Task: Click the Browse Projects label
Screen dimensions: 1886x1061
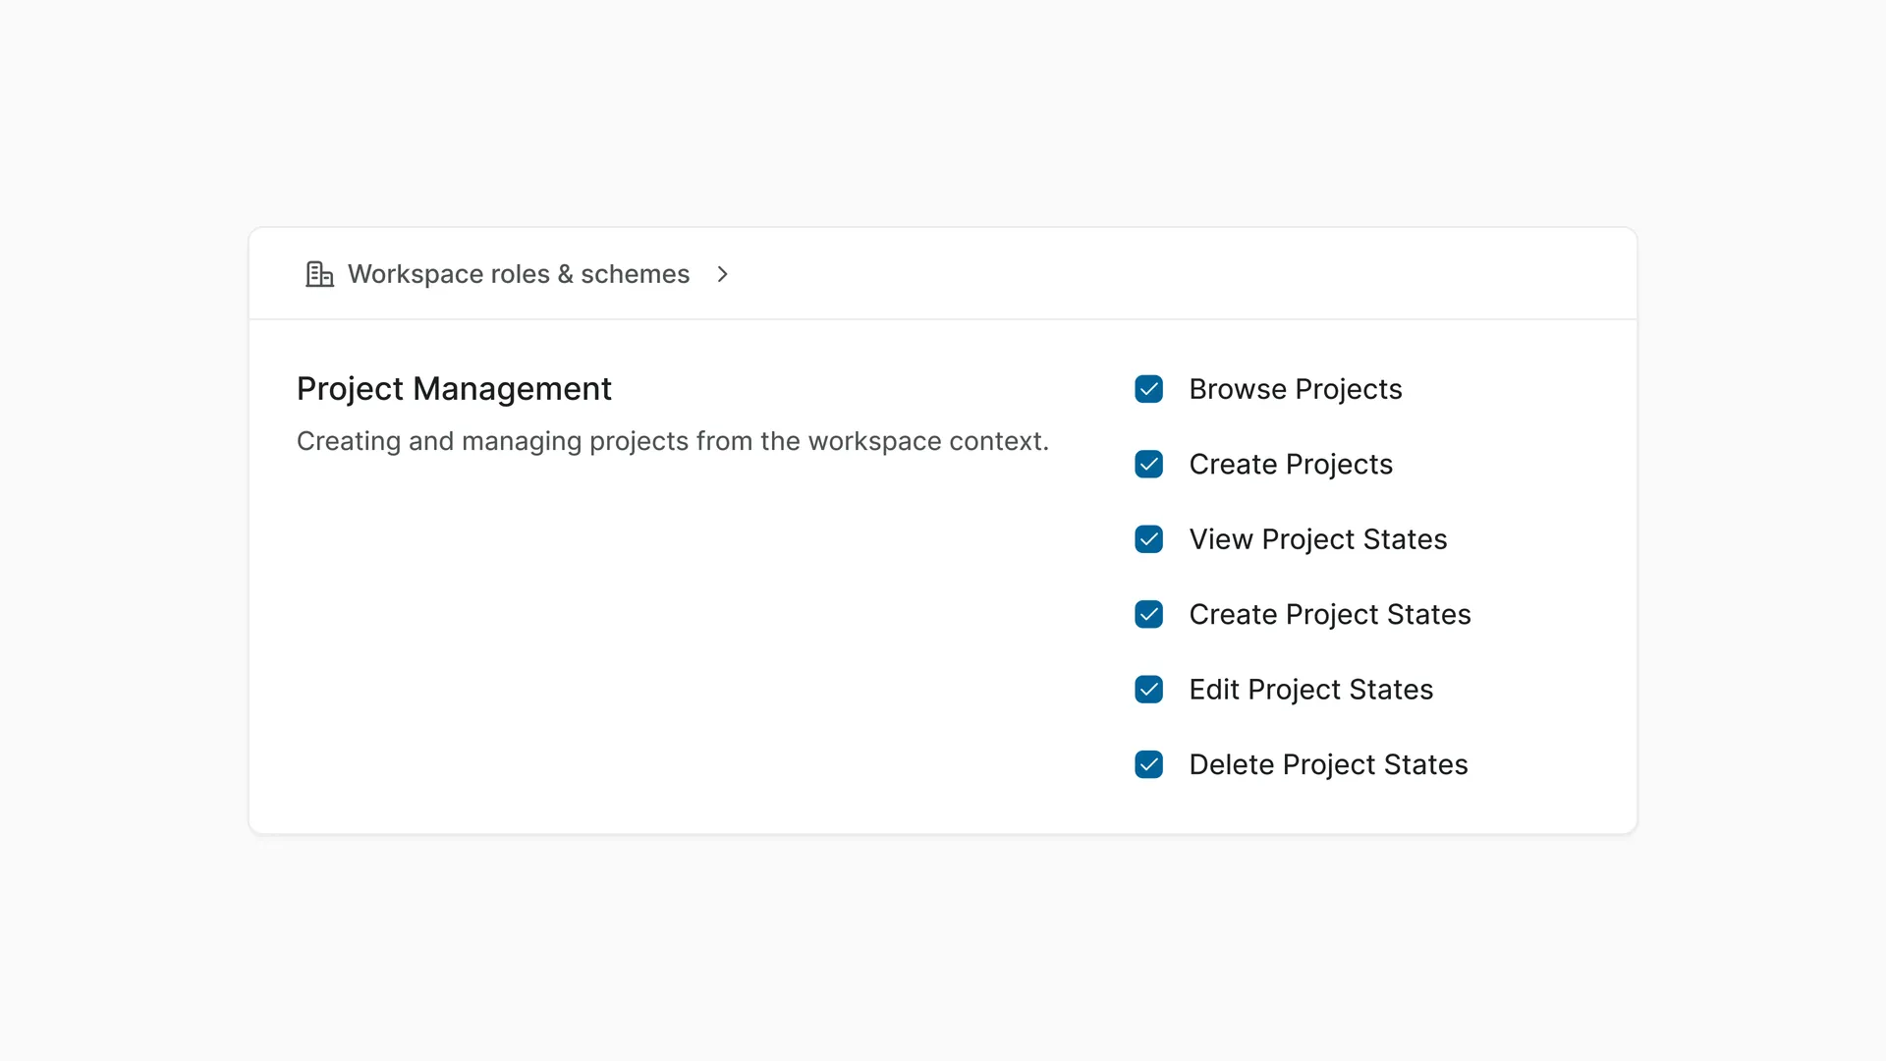Action: pyautogui.click(x=1296, y=389)
